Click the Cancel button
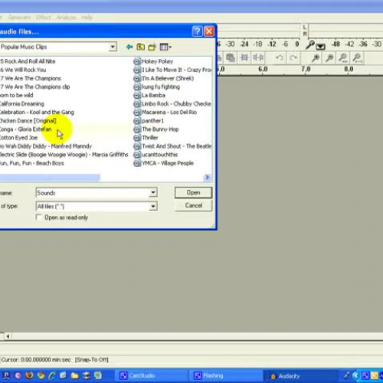 click(x=193, y=205)
